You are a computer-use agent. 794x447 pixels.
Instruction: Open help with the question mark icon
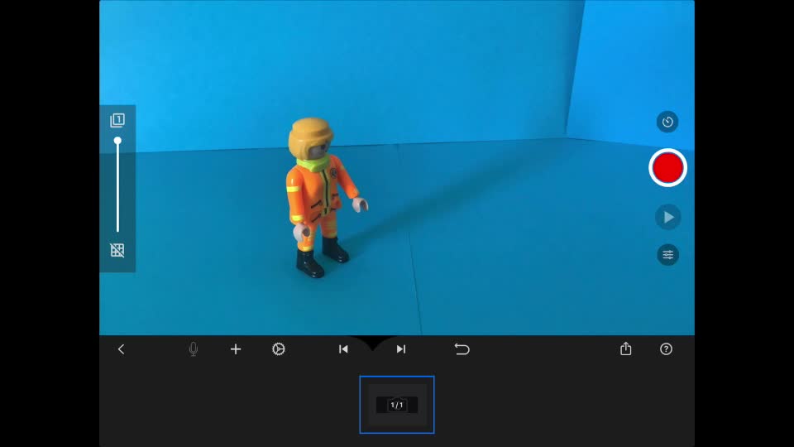666,349
